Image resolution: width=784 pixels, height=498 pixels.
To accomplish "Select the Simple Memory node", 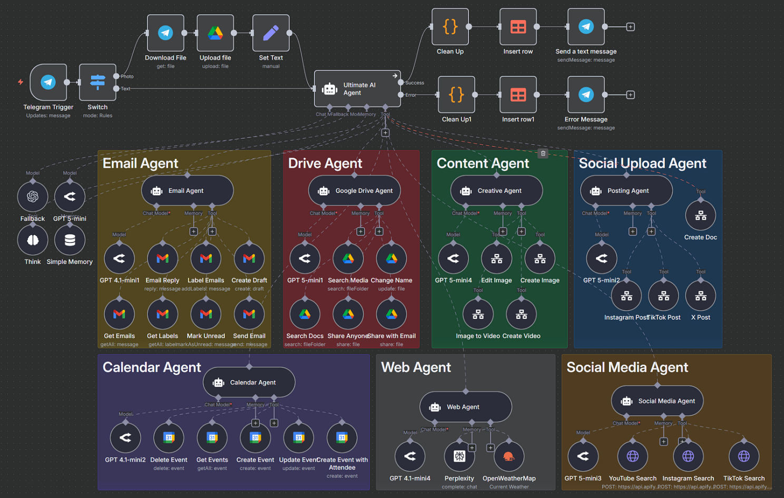I will [x=70, y=240].
